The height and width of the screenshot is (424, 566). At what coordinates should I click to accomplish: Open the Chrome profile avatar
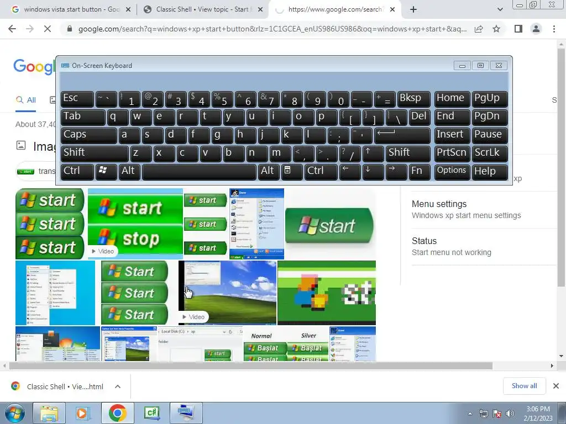[x=536, y=29]
